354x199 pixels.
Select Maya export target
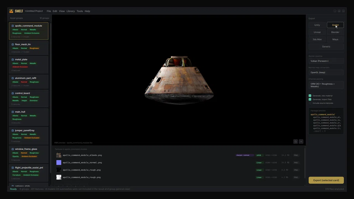335,40
